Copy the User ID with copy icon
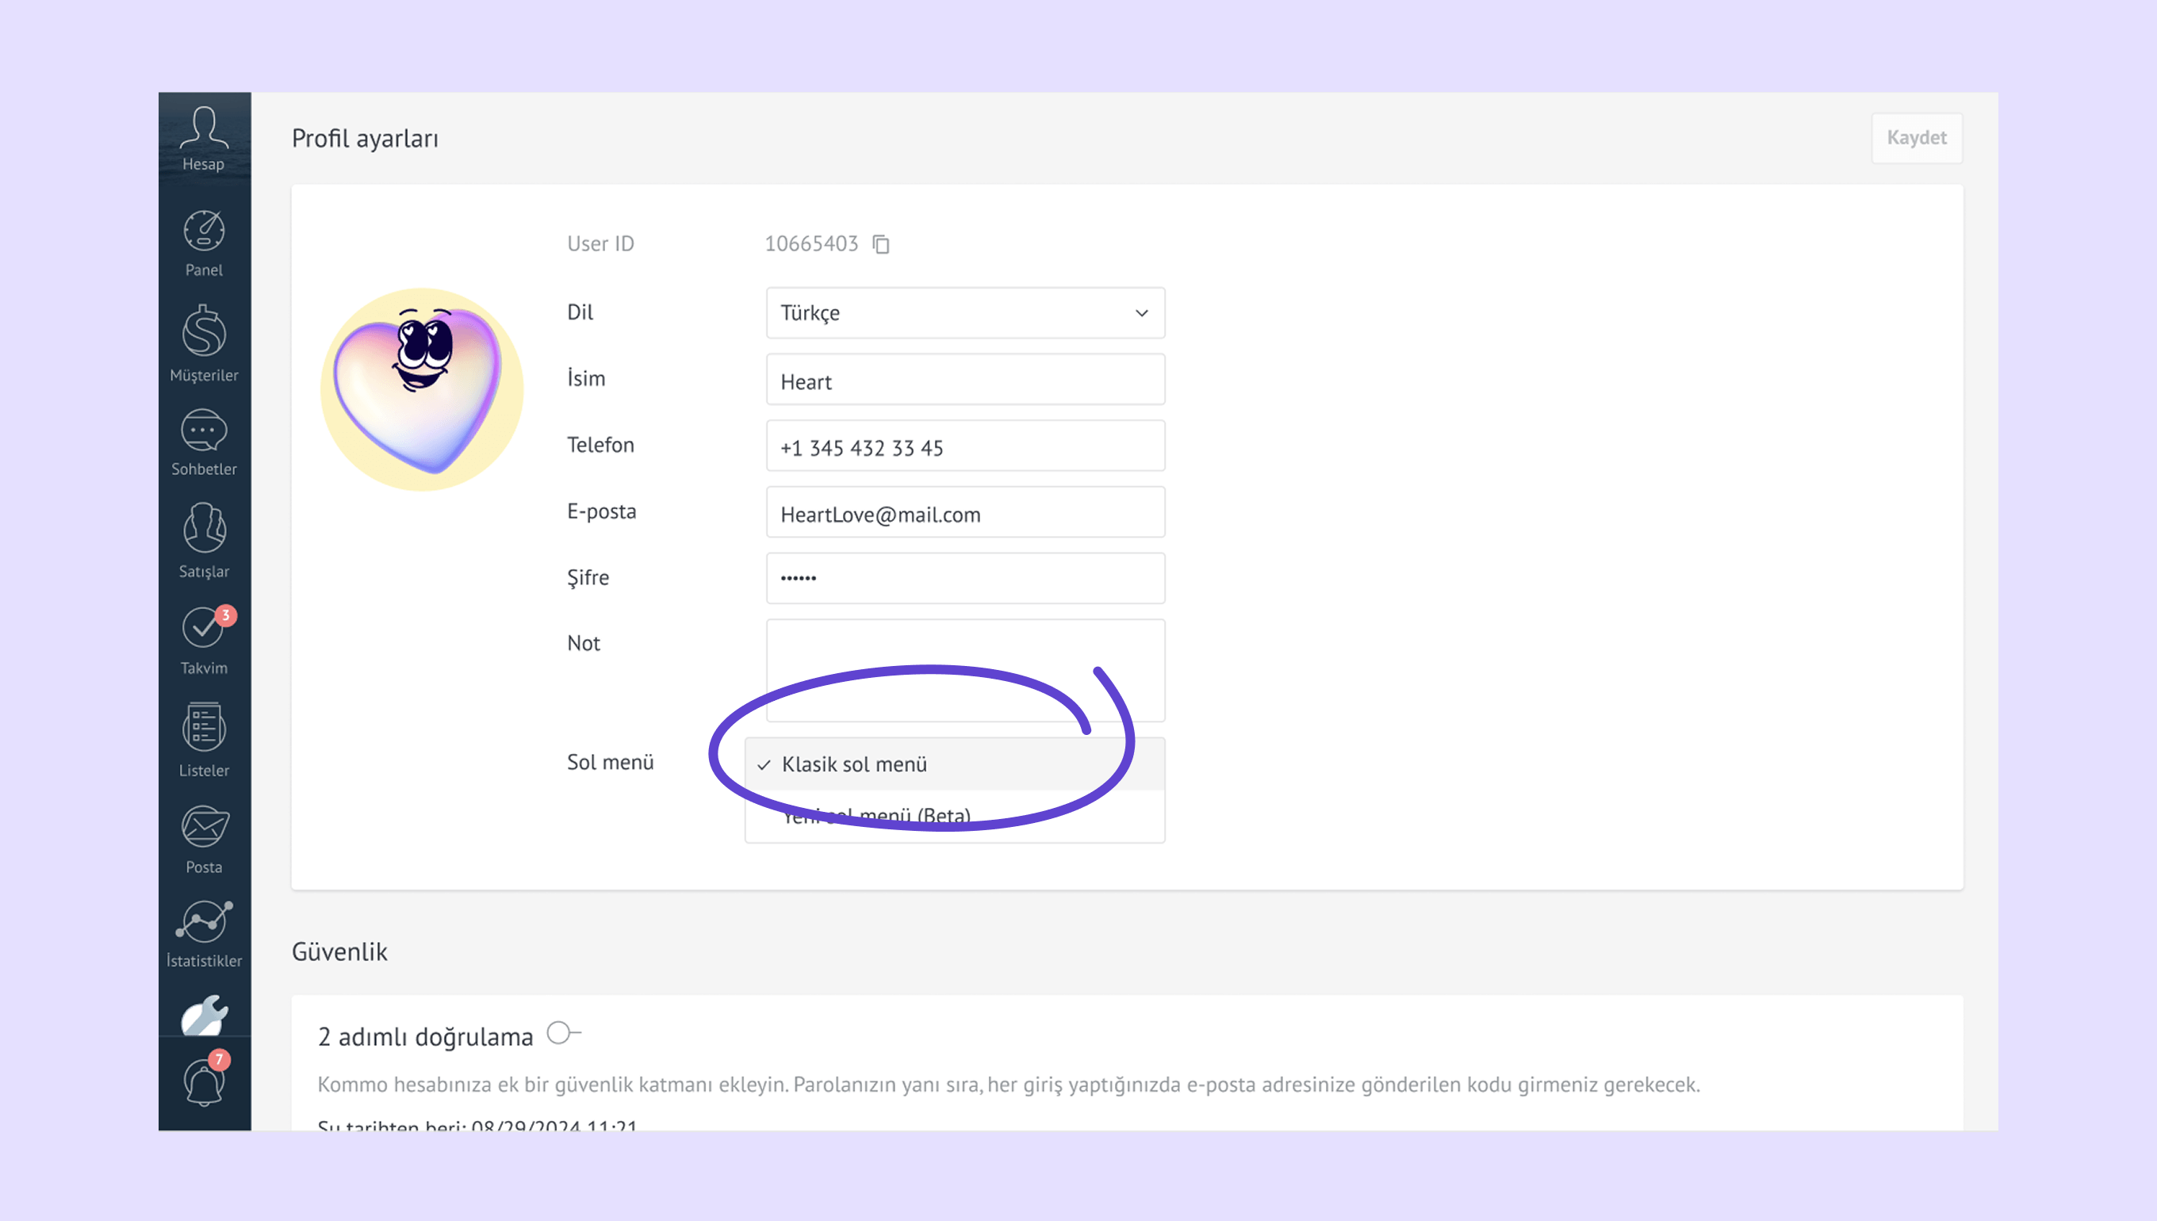Image resolution: width=2157 pixels, height=1221 pixels. 880,244
